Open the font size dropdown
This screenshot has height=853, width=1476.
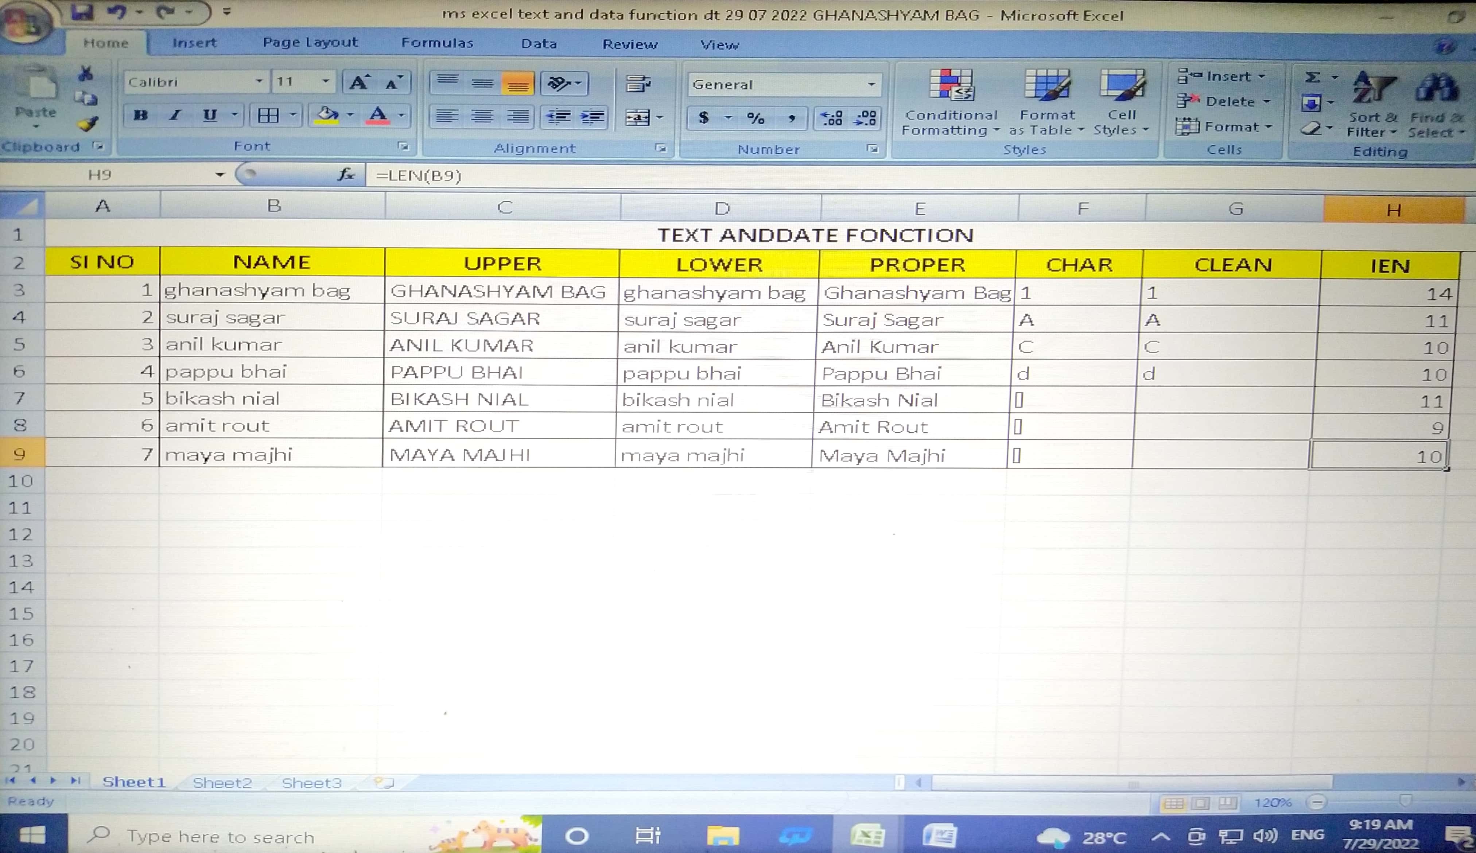pyautogui.click(x=326, y=81)
